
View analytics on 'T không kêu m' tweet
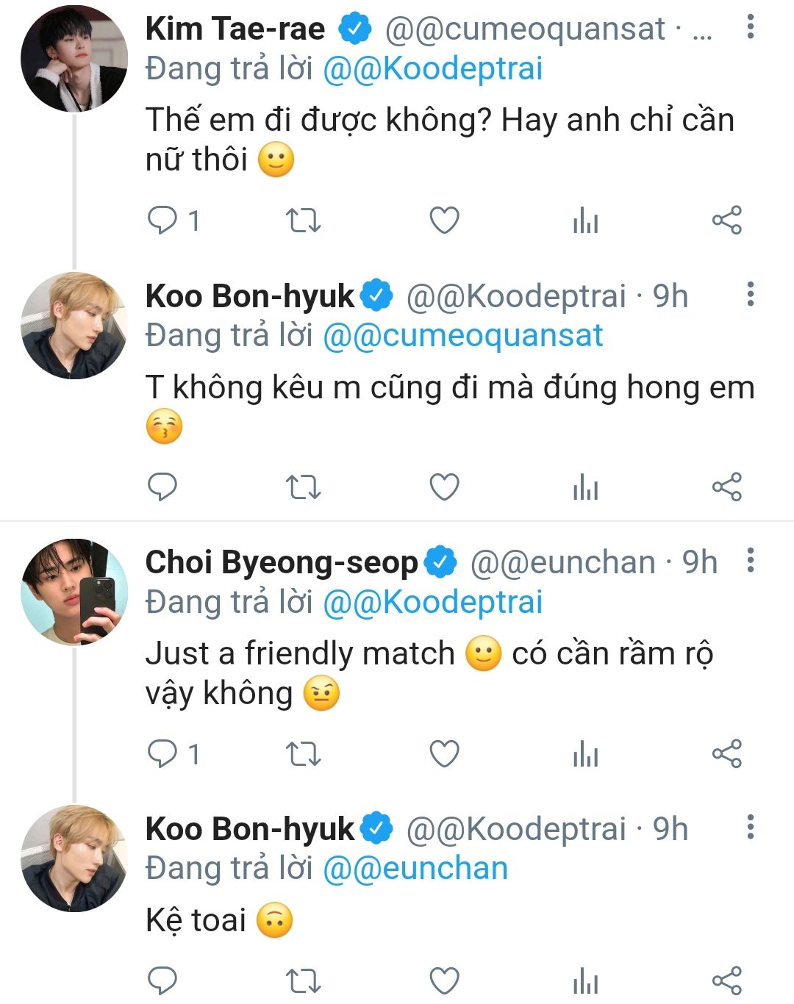586,487
